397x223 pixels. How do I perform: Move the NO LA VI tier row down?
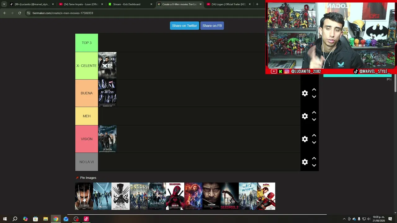(x=314, y=165)
